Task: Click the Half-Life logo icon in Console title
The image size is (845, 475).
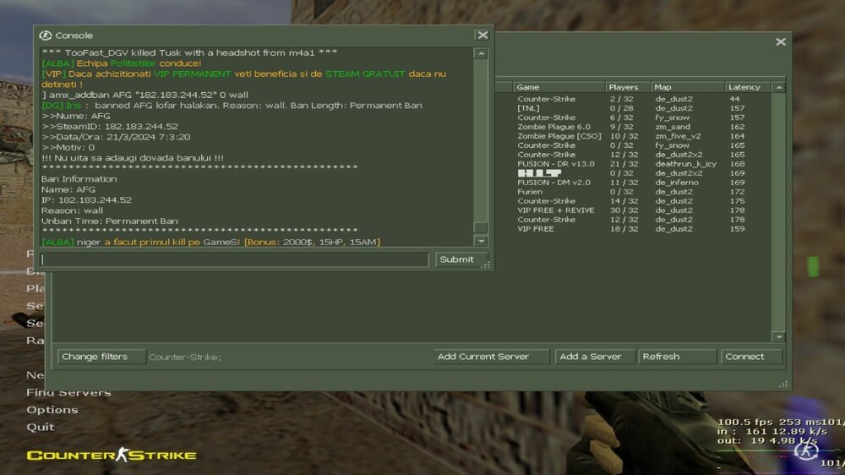Action: click(46, 35)
